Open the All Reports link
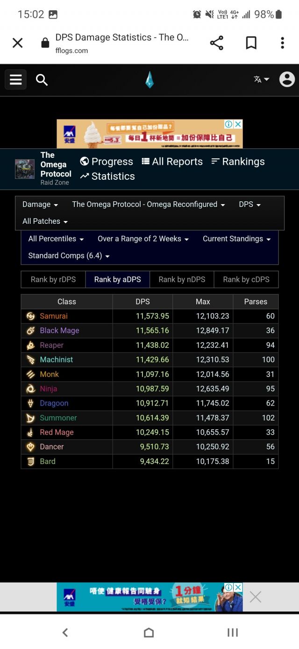Image resolution: width=299 pixels, height=649 pixels. (172, 162)
